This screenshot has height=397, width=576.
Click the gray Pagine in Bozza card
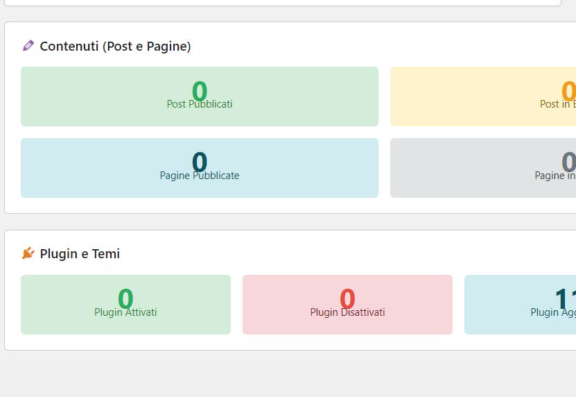tap(483, 168)
